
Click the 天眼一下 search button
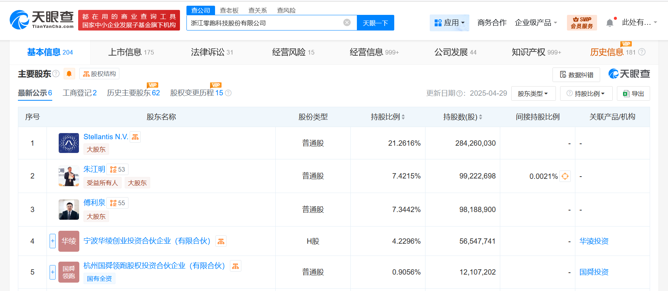pos(375,23)
